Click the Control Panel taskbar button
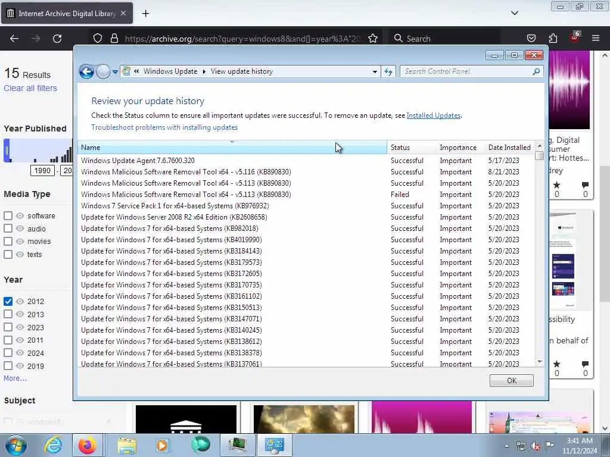Screen dimensions: 610x457 pos(275,445)
